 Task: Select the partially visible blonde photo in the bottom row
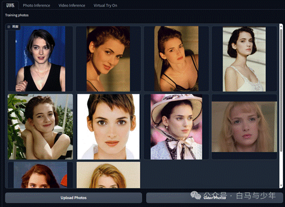click(x=108, y=175)
